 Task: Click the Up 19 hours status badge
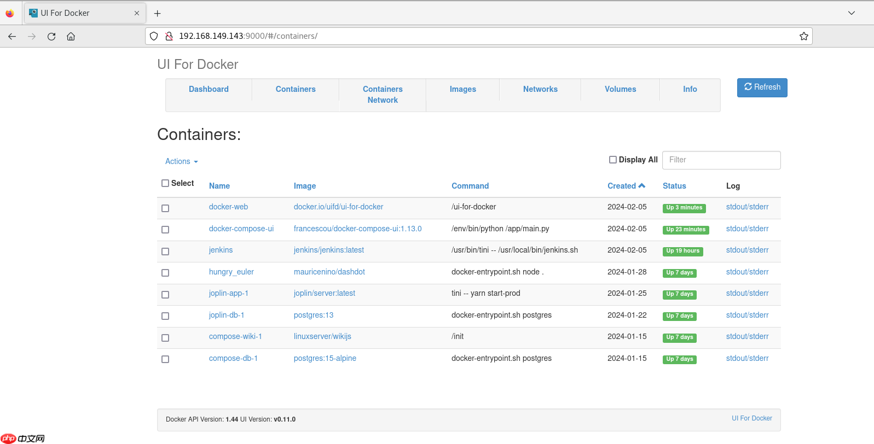pyautogui.click(x=683, y=251)
